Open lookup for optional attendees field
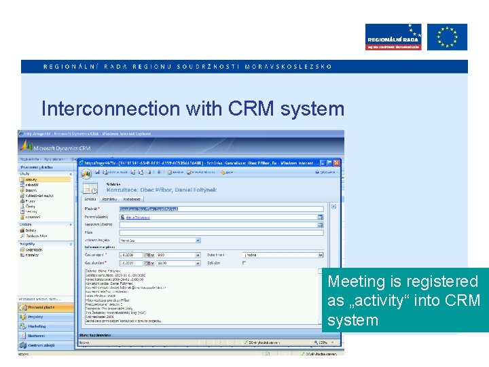 point(321,225)
